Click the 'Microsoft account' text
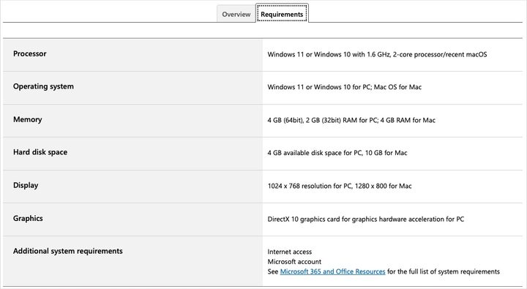The width and height of the screenshot is (527, 289). pyautogui.click(x=294, y=261)
